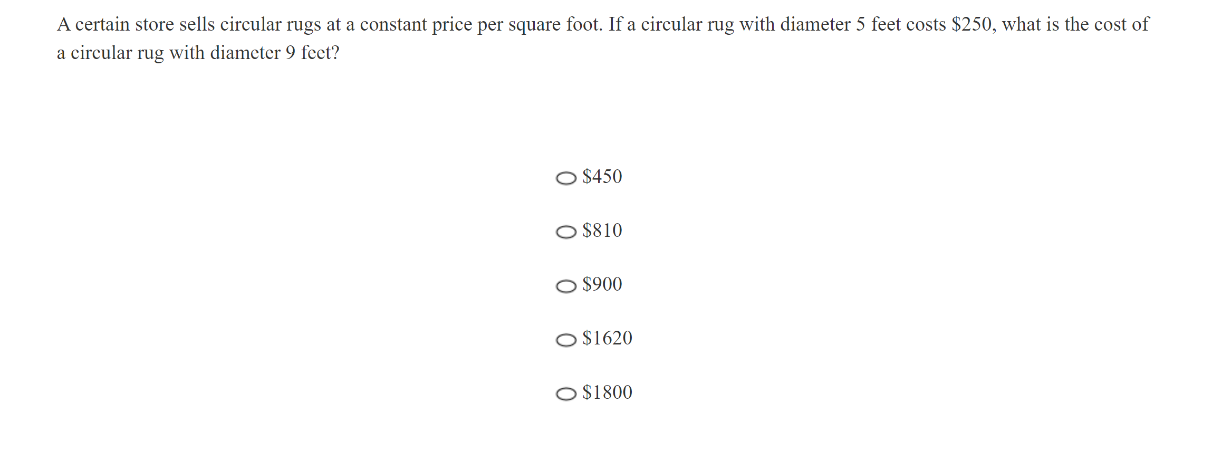This screenshot has width=1212, height=470.
Task: Choose the $810 radio button
Action: coord(566,232)
